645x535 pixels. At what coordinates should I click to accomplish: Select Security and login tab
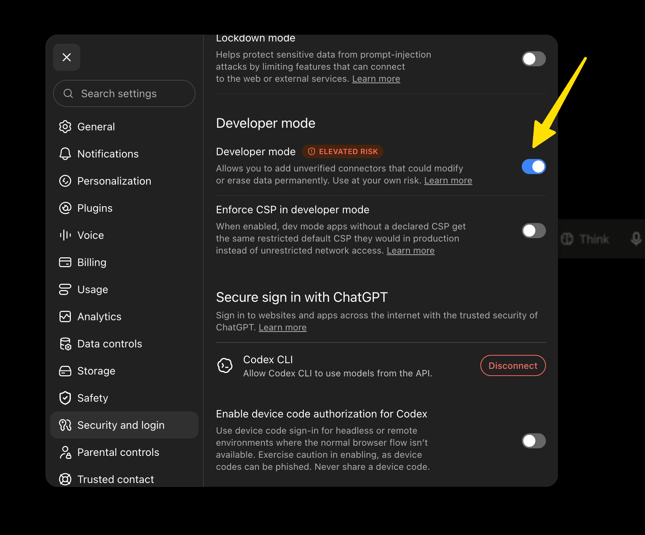[124, 425]
